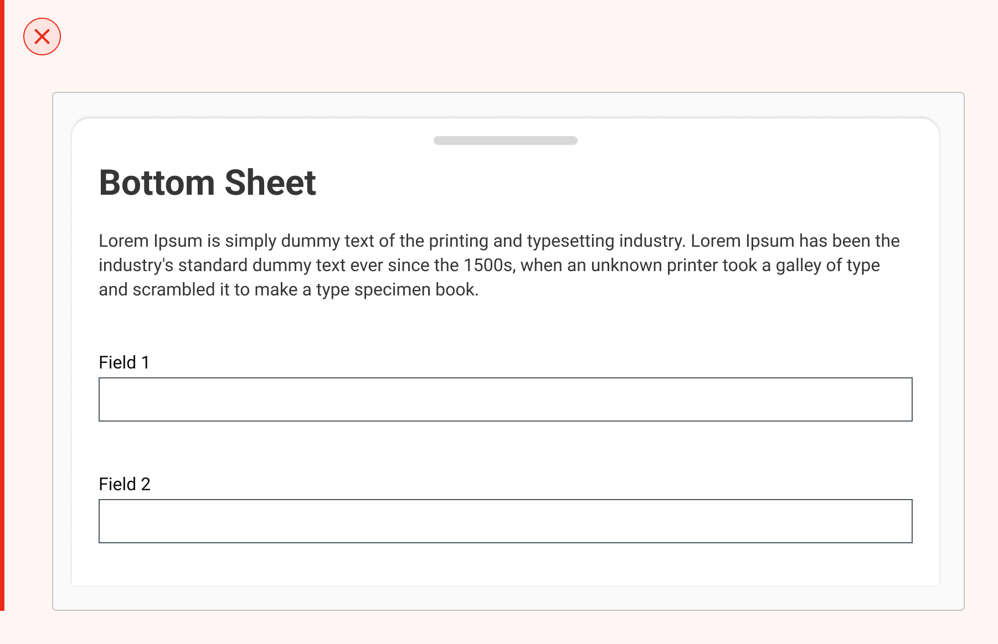This screenshot has width=998, height=644.
Task: Click the word "1500s" in the paragraph
Action: 489,266
